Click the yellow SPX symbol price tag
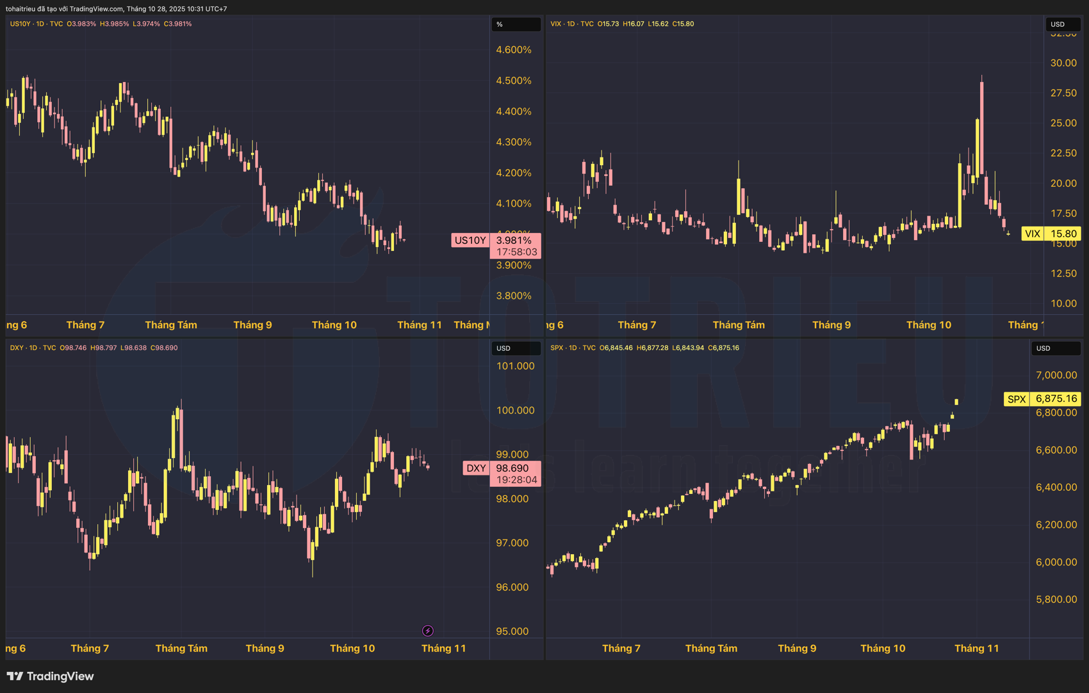The height and width of the screenshot is (693, 1089). (x=1017, y=399)
